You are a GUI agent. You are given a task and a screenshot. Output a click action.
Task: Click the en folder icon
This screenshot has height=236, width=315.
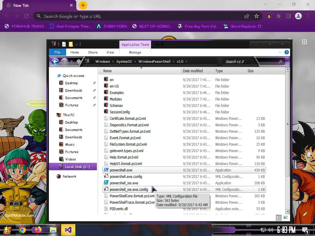coord(106,80)
